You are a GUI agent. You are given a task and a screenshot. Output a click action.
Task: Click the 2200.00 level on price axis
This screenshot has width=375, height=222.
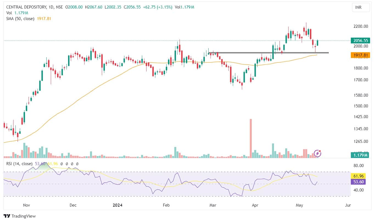(x=361, y=26)
